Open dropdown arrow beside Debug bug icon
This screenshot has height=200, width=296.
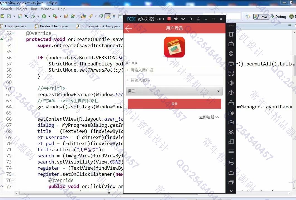click(38, 16)
